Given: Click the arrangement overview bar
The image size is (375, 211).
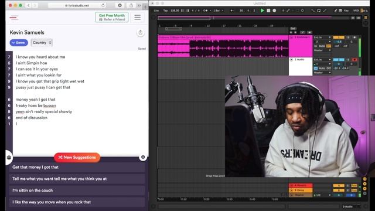Looking at the screenshot, I should (x=254, y=18).
